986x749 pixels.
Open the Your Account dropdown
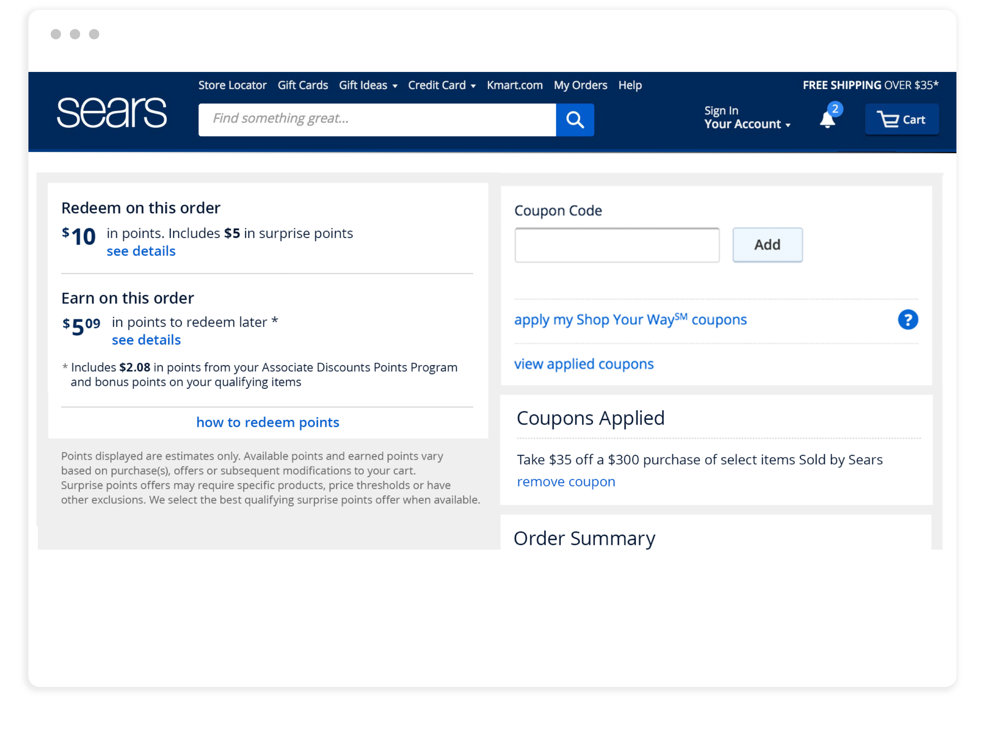747,124
